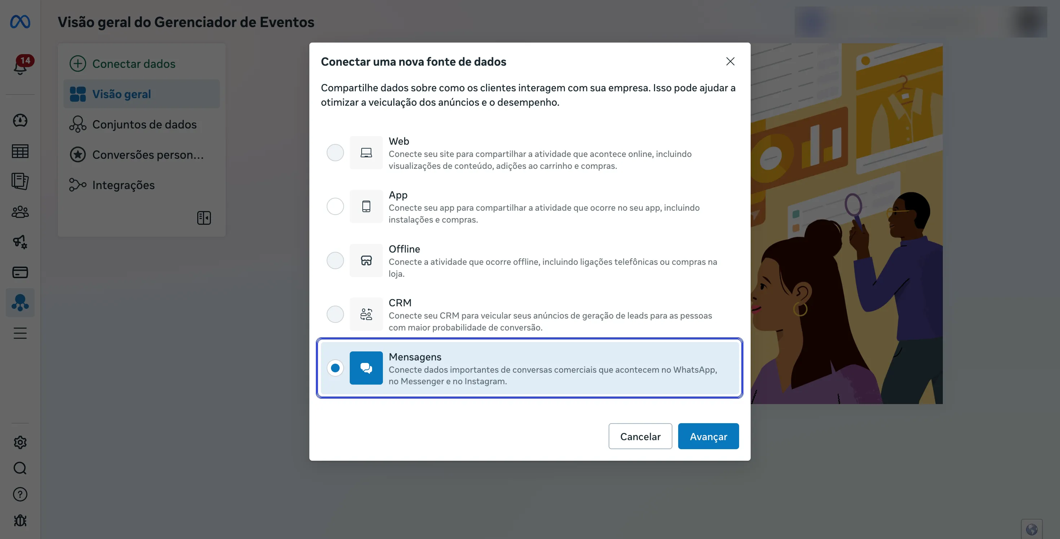The height and width of the screenshot is (539, 1060).
Task: Click the Web option title
Action: [x=399, y=141]
